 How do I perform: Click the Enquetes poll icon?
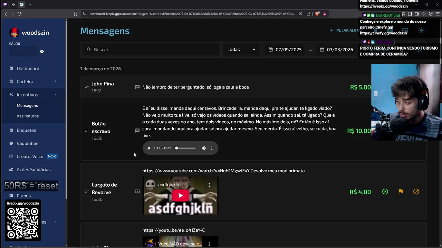click(11, 130)
